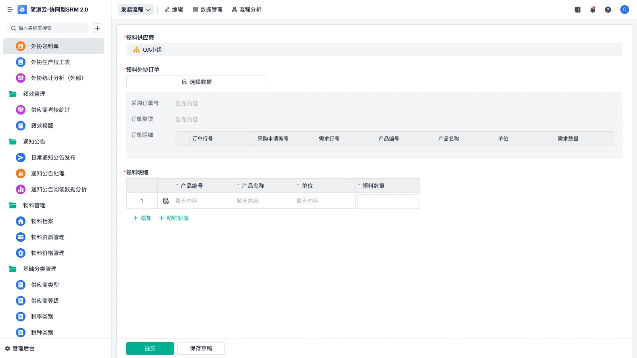This screenshot has height=358, width=637.
Task: Click the 通知公告处理 orange icon
Action: [21, 173]
